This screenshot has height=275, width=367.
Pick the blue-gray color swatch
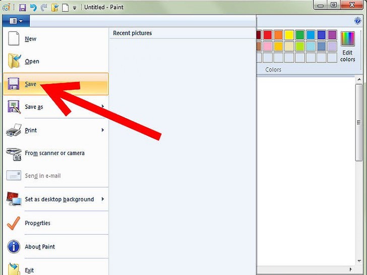321,46
